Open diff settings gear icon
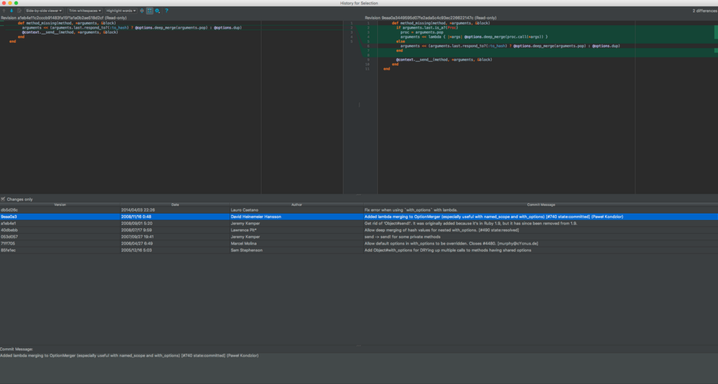718x384 pixels. pos(158,11)
